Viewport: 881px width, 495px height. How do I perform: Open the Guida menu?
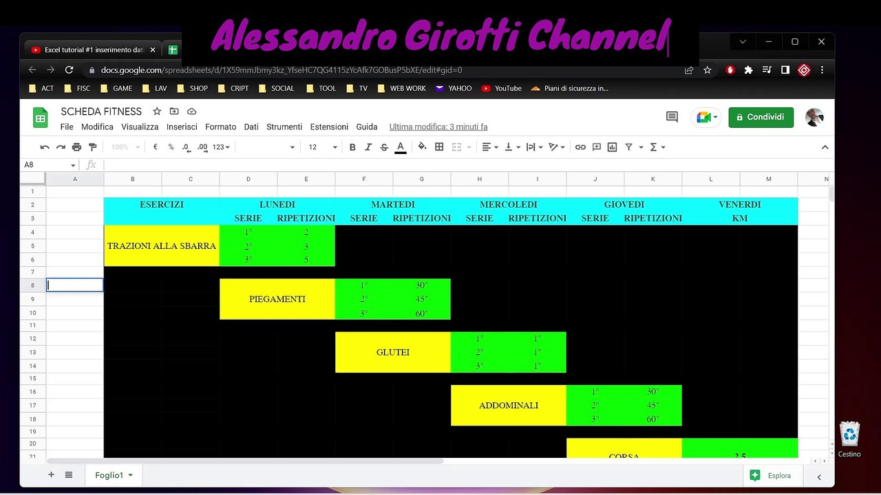click(x=367, y=127)
